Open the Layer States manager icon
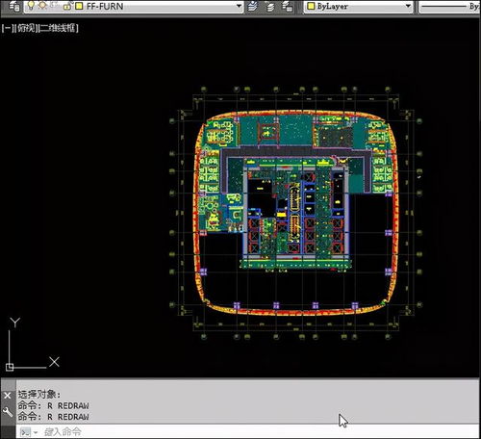The image size is (481, 439). [x=287, y=6]
